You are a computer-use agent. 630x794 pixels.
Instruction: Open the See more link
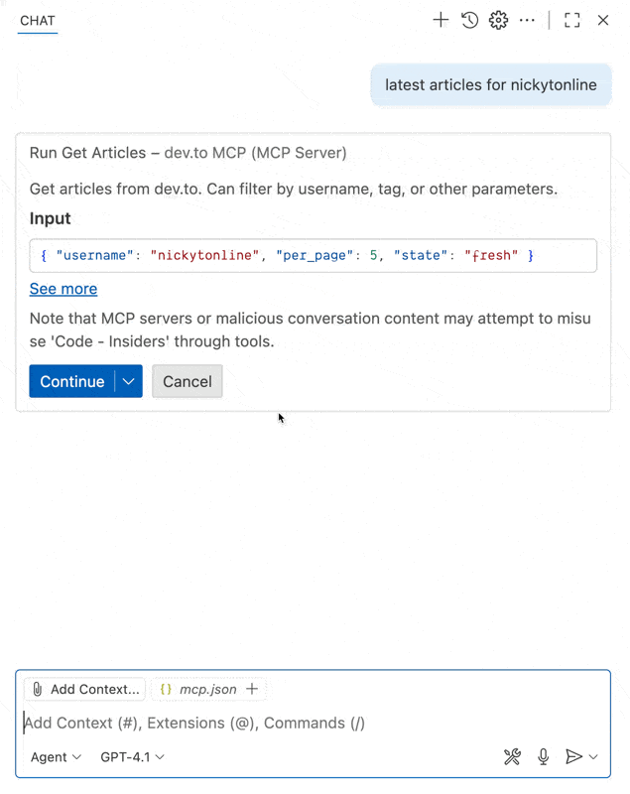click(x=63, y=288)
